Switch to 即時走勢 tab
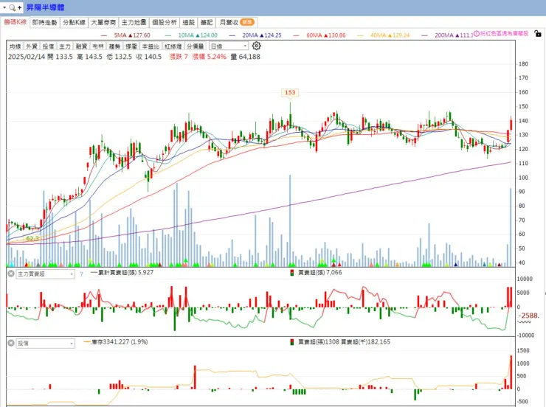The width and height of the screenshot is (546, 407). pos(44,22)
